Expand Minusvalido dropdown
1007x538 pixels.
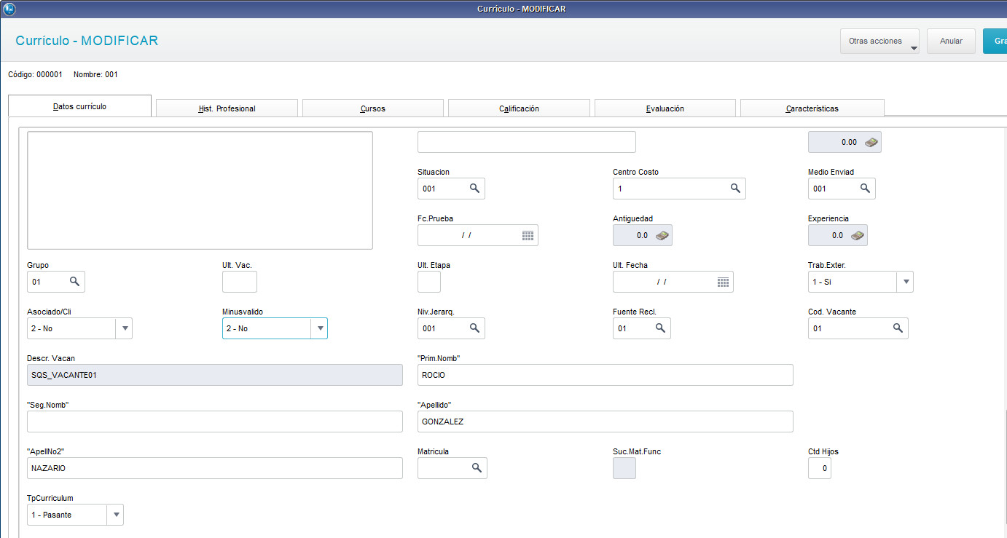tap(319, 328)
